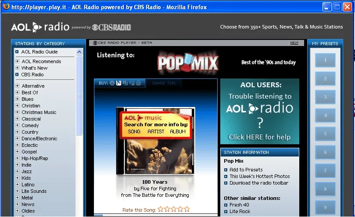
Task: Click the arrow beside This Week's Hottest Photos
Action: click(x=226, y=177)
